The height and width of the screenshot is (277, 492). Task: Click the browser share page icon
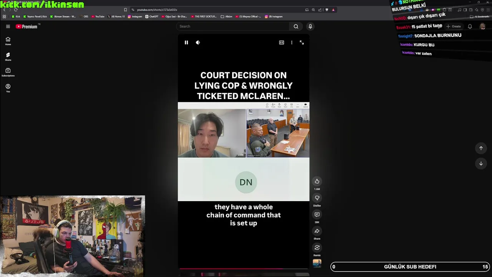point(320,10)
